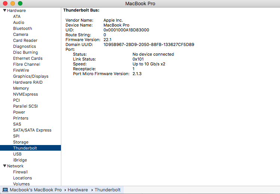Open the SPI entry

click(x=16, y=136)
